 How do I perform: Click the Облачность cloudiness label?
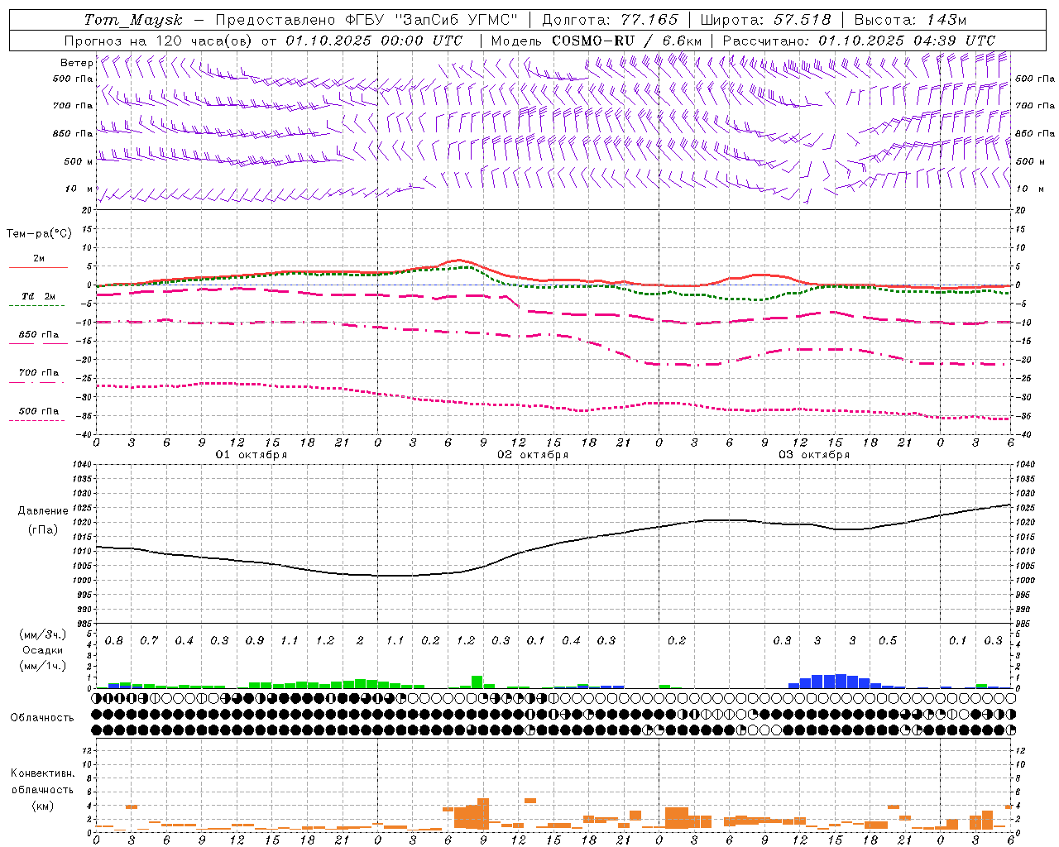pos(42,717)
